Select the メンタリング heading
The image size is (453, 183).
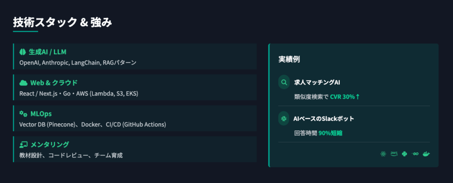click(x=50, y=145)
